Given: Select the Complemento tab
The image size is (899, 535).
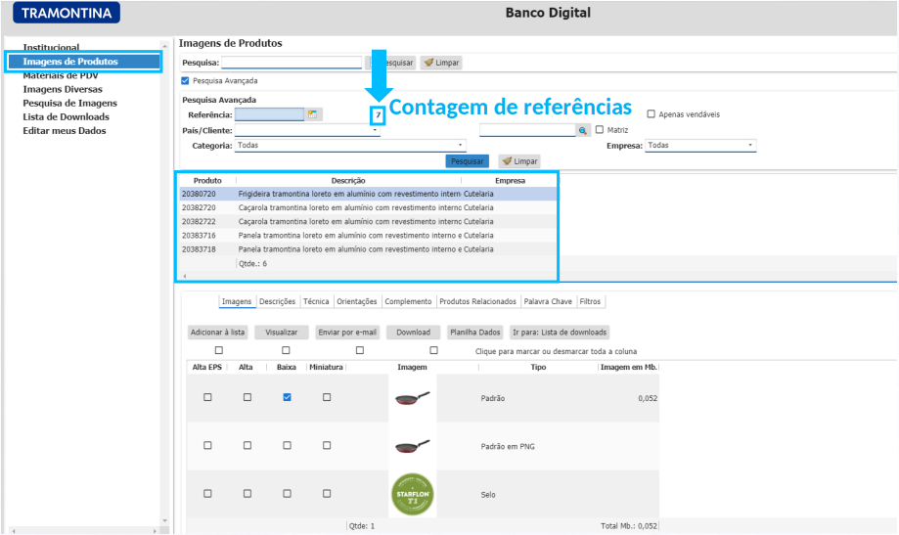Looking at the screenshot, I should coord(408,301).
